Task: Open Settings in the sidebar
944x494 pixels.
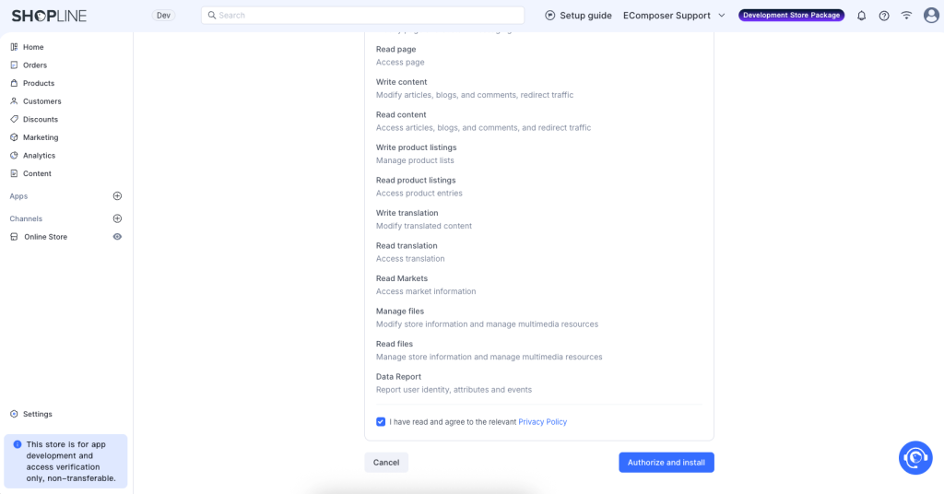Action: point(37,414)
